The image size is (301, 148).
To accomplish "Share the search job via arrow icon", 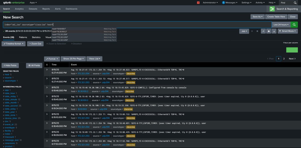I will [x=263, y=31].
